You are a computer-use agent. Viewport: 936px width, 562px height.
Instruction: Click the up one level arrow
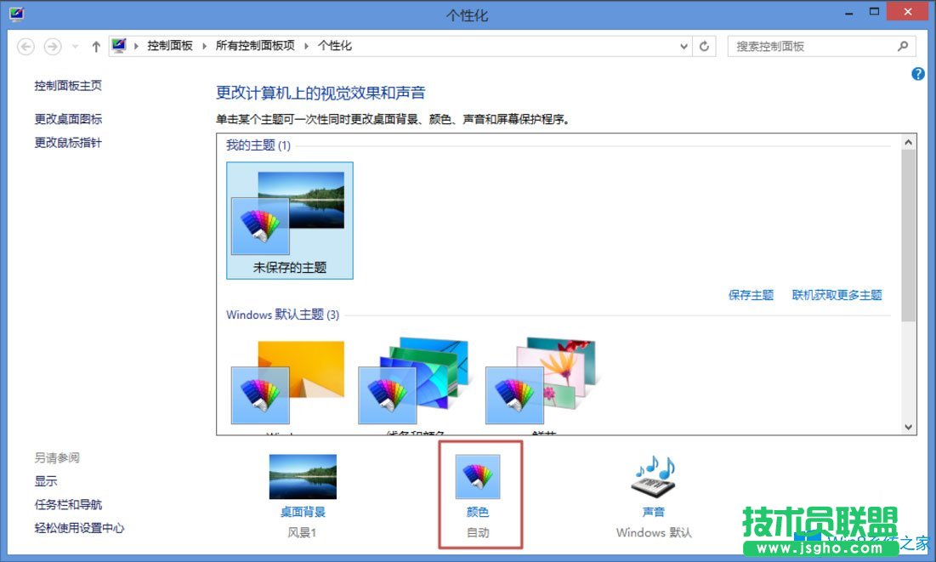click(95, 47)
